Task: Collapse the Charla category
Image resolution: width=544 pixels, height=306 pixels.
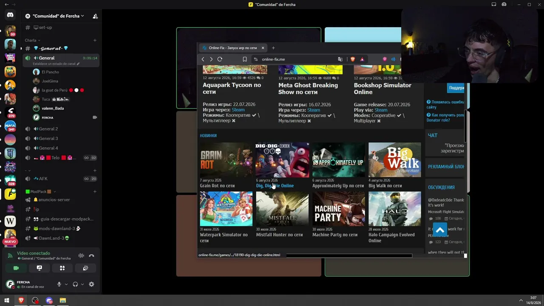Action: pyautogui.click(x=32, y=40)
